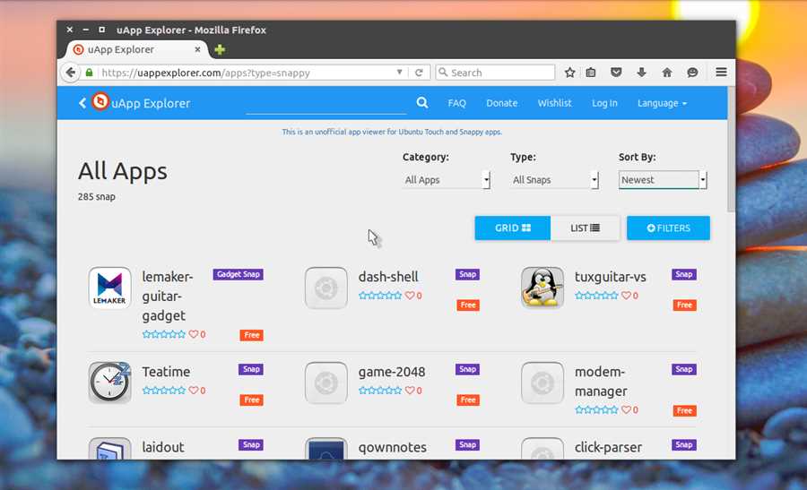Open the Firefox hamburger menu
Screen dimensions: 807x490
coord(721,73)
